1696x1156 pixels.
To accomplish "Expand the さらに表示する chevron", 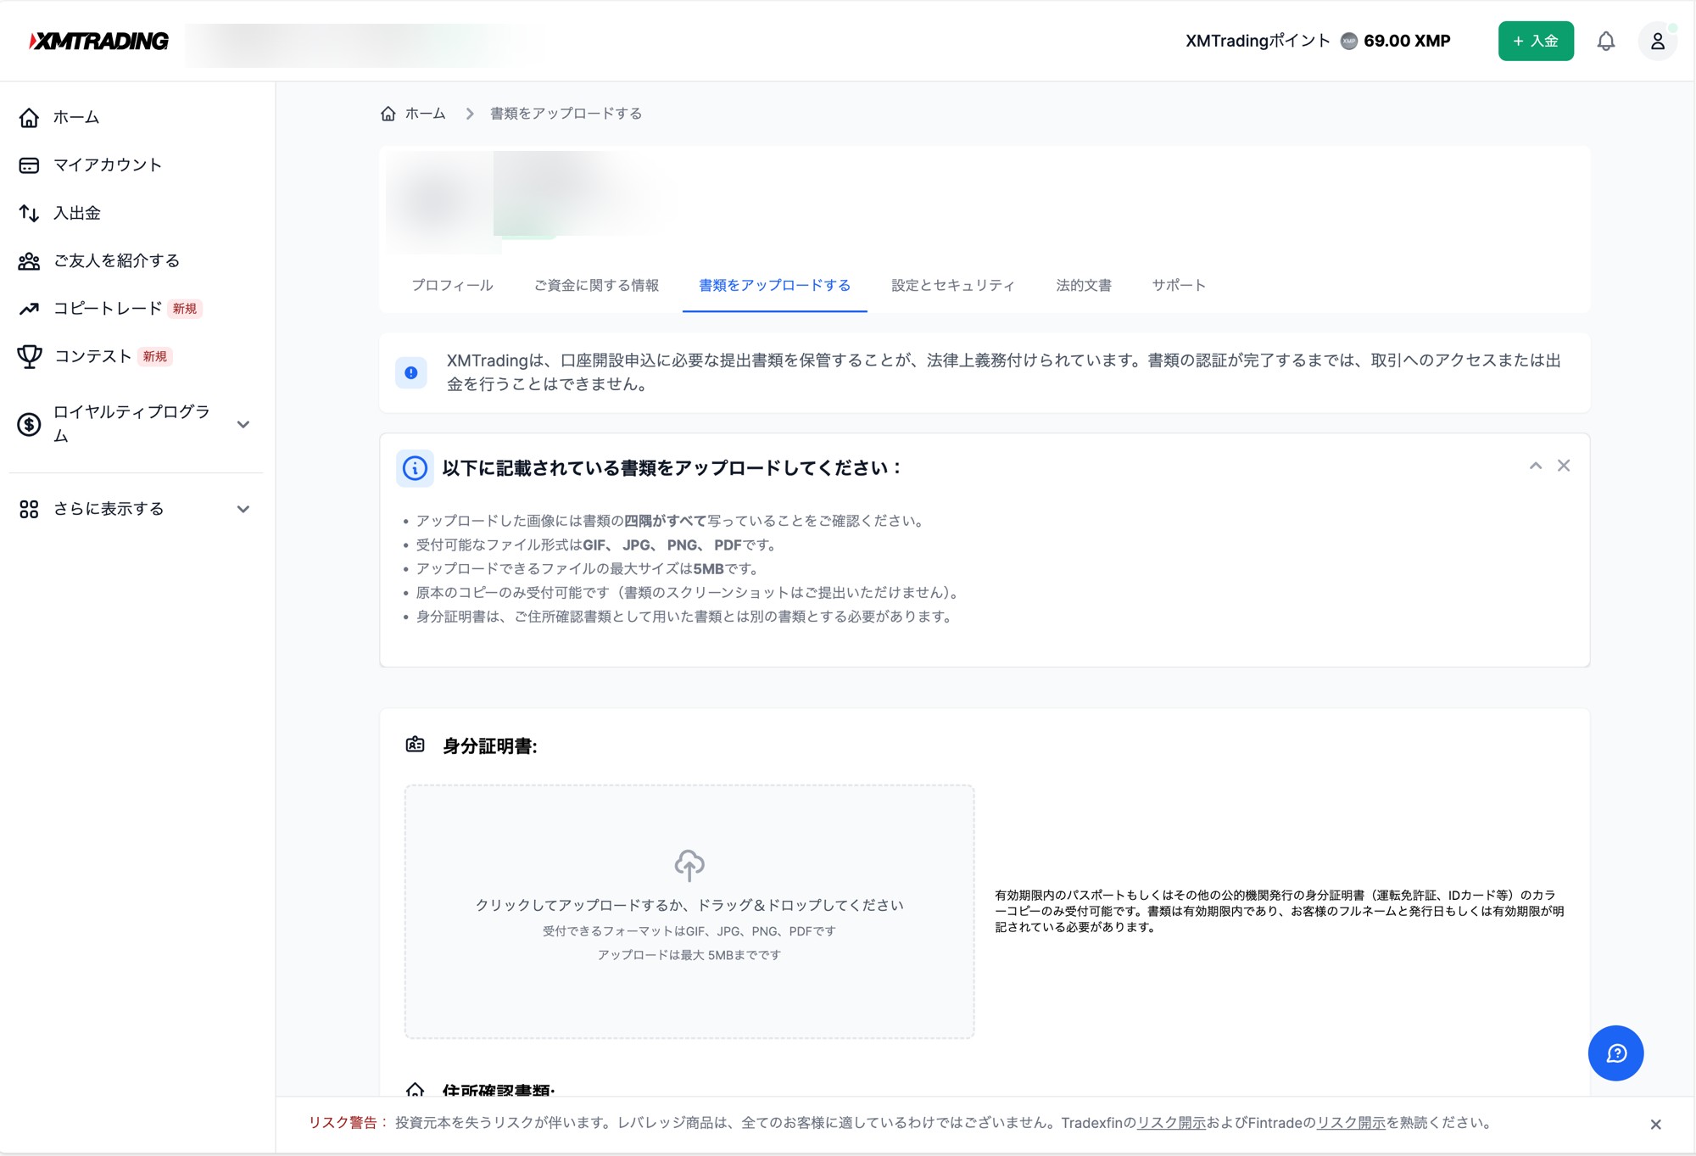I will 243,509.
